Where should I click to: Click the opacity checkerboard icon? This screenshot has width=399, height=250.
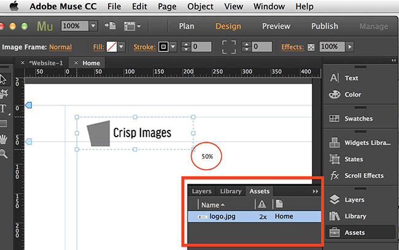click(311, 47)
